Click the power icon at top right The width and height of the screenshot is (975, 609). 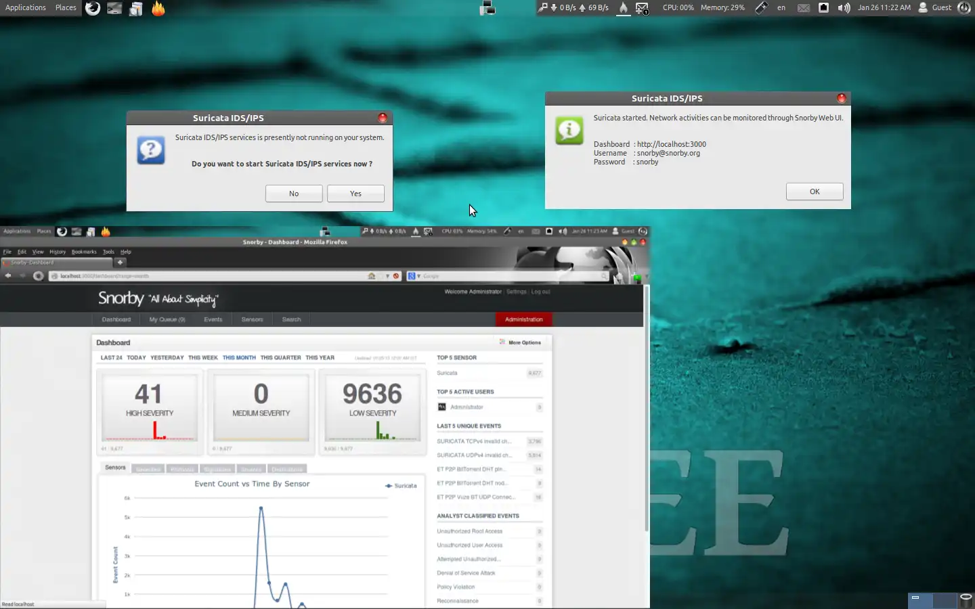tap(965, 8)
